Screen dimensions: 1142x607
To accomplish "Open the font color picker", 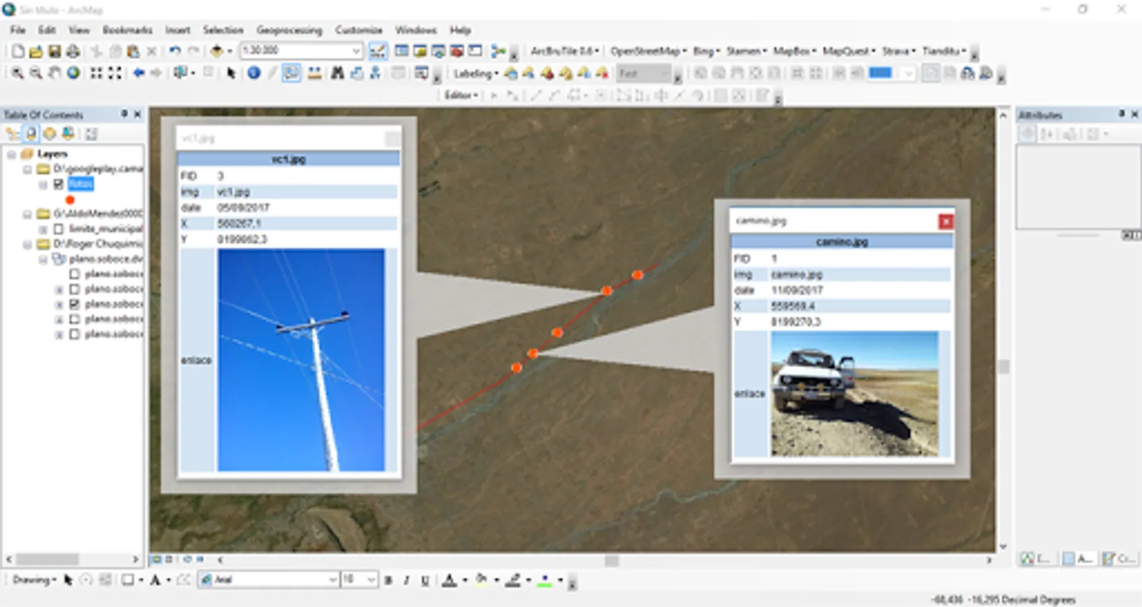I will pos(453,580).
